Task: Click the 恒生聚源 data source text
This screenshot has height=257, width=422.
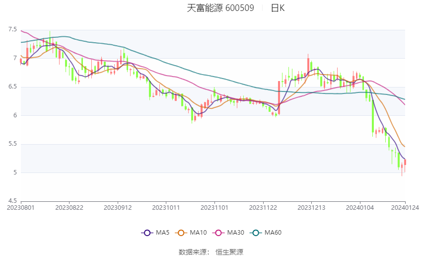Action: (229, 252)
